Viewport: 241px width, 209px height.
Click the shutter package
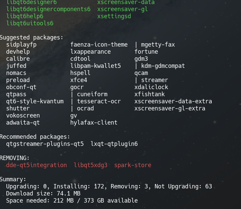[x=18, y=108]
